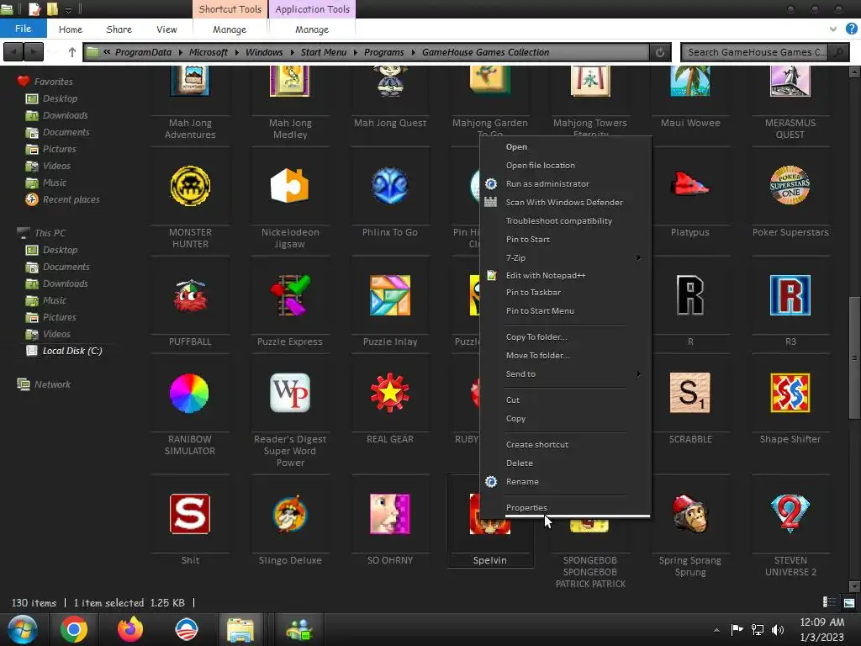The width and height of the screenshot is (861, 646).
Task: Select the PUFFBALL icon
Action: pyautogui.click(x=190, y=295)
